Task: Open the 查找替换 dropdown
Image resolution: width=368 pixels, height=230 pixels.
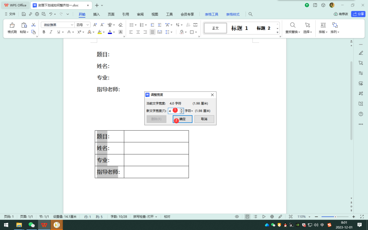Action: (x=293, y=32)
